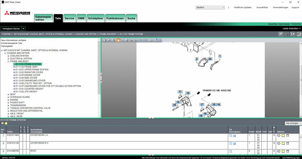Click yellow note icon for COVER REAR R.H.
This screenshot has height=159, width=302.
click(283, 143)
